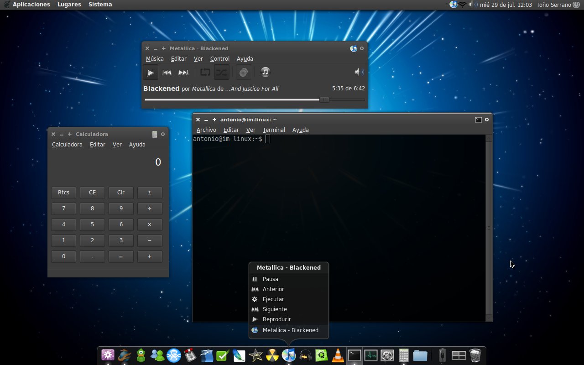Click the calculator icon in the dock
This screenshot has width=584, height=365.
[404, 355]
